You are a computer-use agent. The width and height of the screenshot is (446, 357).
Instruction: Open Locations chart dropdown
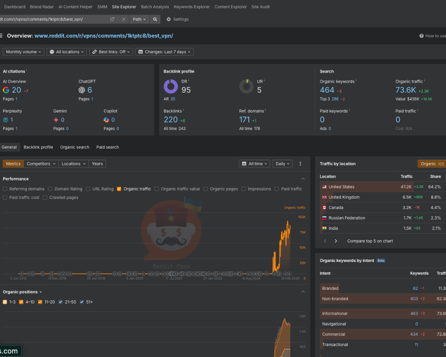(x=74, y=164)
